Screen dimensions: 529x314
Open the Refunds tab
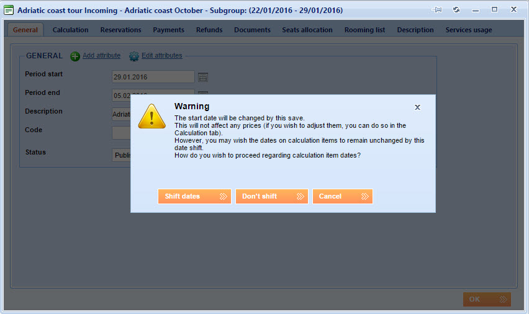click(x=209, y=30)
